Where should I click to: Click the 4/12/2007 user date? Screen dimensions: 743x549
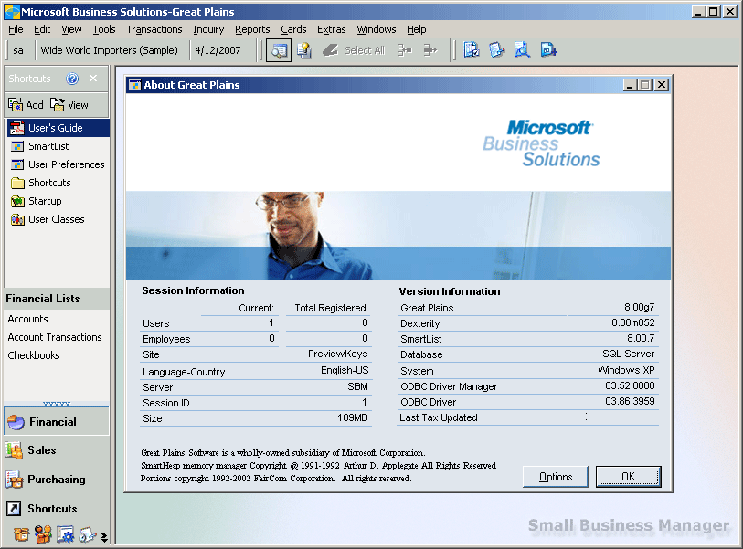218,50
